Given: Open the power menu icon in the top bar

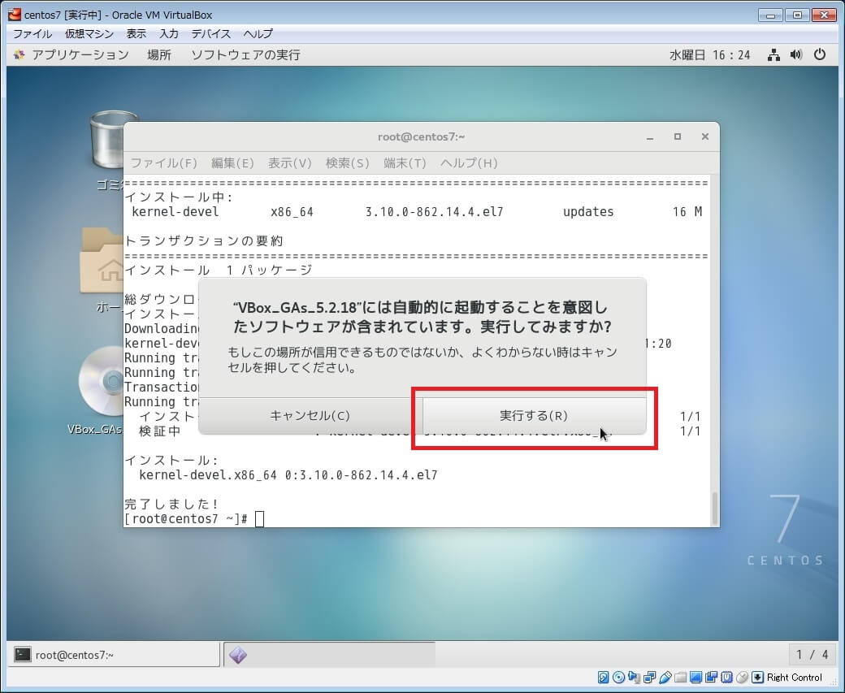Looking at the screenshot, I should (x=819, y=54).
